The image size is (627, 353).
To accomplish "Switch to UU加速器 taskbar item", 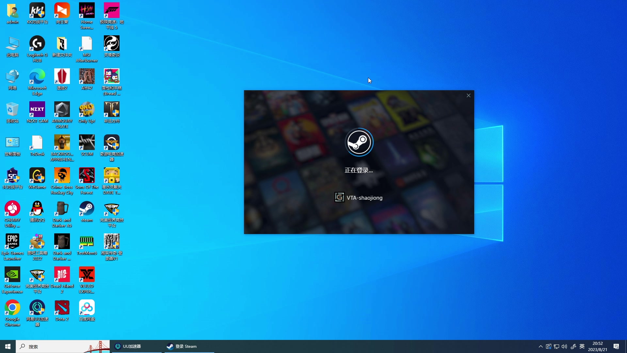I will coord(137,346).
